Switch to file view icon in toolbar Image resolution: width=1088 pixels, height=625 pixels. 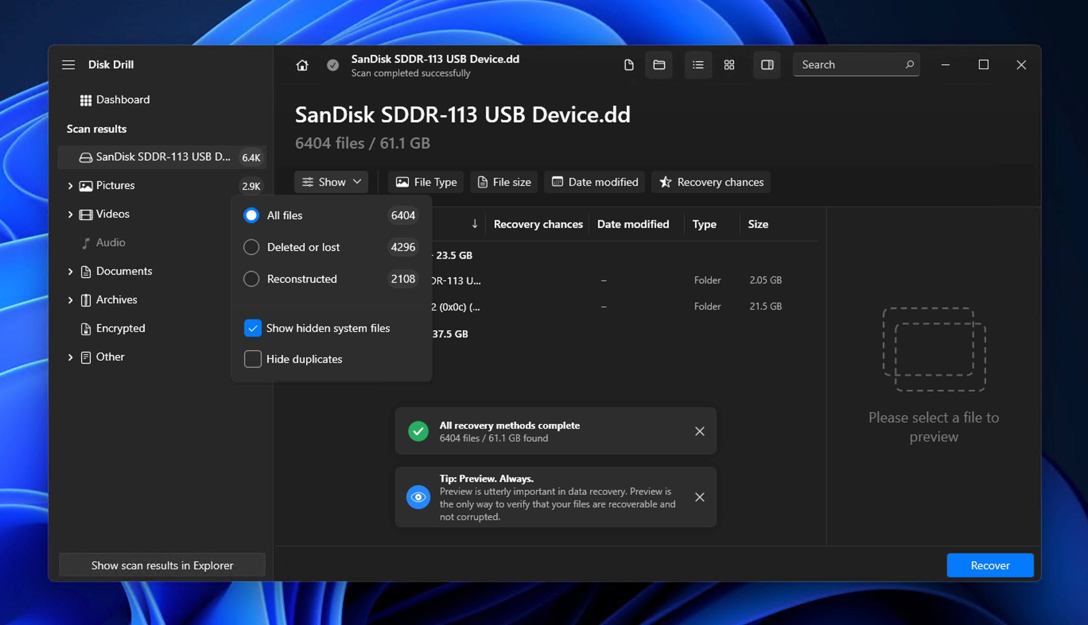tap(629, 65)
